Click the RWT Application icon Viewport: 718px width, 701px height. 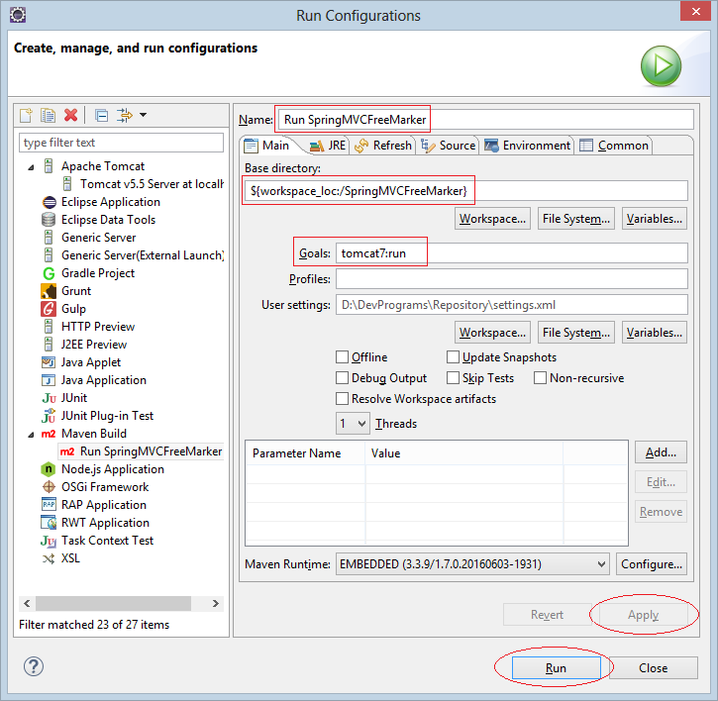49,523
